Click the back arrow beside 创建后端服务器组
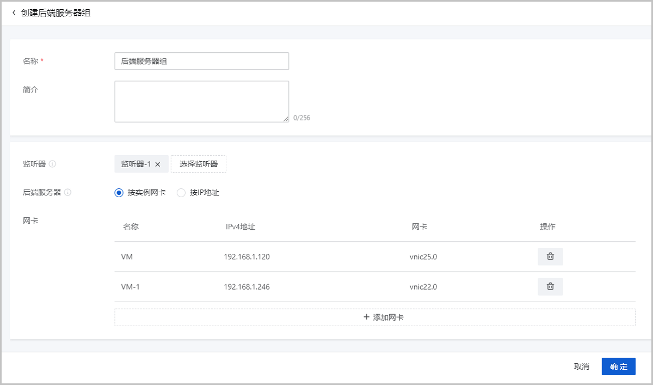The height and width of the screenshot is (385, 653). point(14,13)
